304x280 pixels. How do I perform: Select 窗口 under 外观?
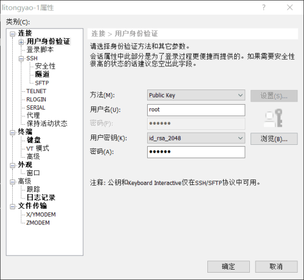(33, 173)
